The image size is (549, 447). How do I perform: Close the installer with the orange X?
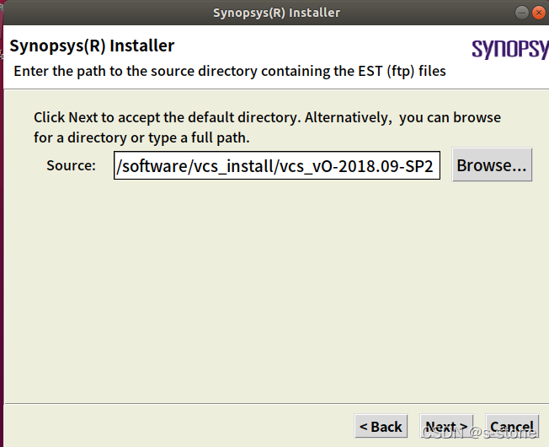click(539, 13)
